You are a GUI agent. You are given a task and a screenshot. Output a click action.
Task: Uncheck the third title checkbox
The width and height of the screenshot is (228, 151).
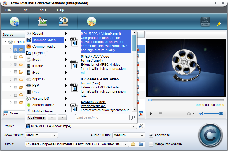15,64
